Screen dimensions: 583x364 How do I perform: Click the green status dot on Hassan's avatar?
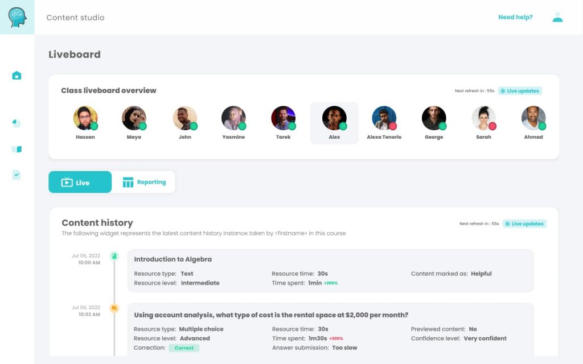[x=95, y=126]
